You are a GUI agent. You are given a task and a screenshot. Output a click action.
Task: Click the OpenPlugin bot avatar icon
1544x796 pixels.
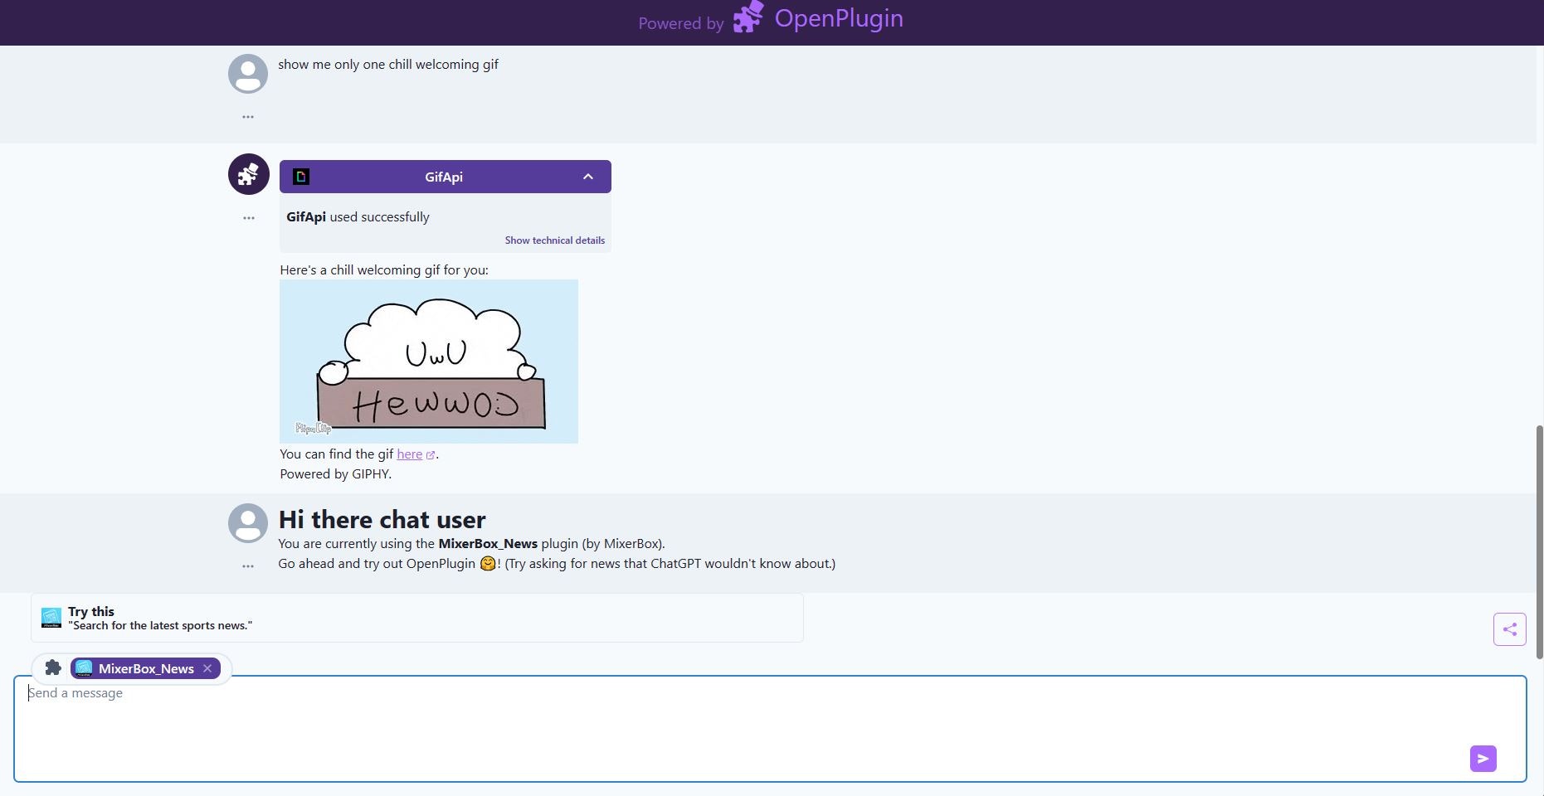[249, 174]
